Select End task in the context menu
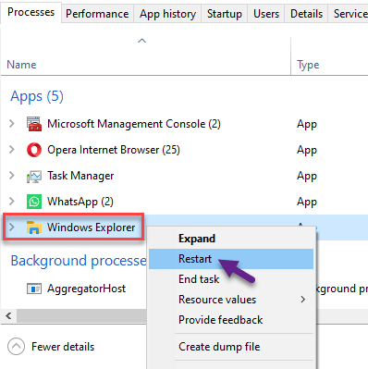 pos(231,279)
